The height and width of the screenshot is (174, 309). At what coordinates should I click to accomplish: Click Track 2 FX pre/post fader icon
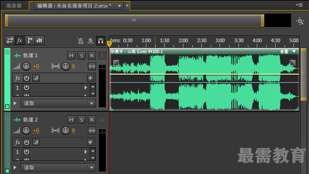click(x=36, y=143)
